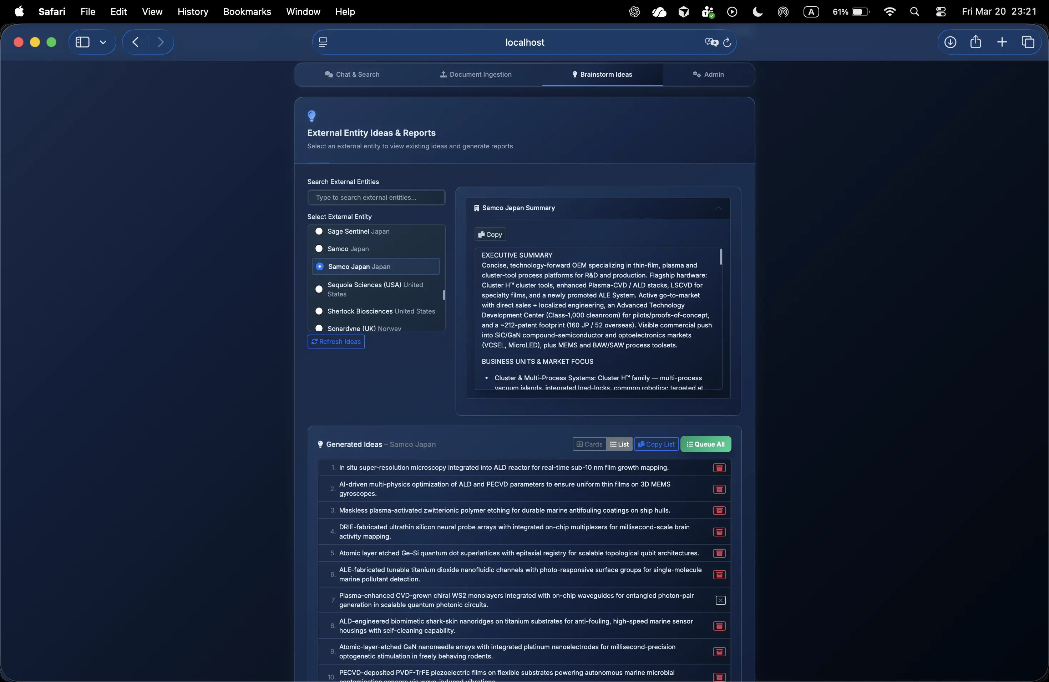Toggle Focus mode moon icon
This screenshot has height=682, width=1049.
click(x=757, y=12)
